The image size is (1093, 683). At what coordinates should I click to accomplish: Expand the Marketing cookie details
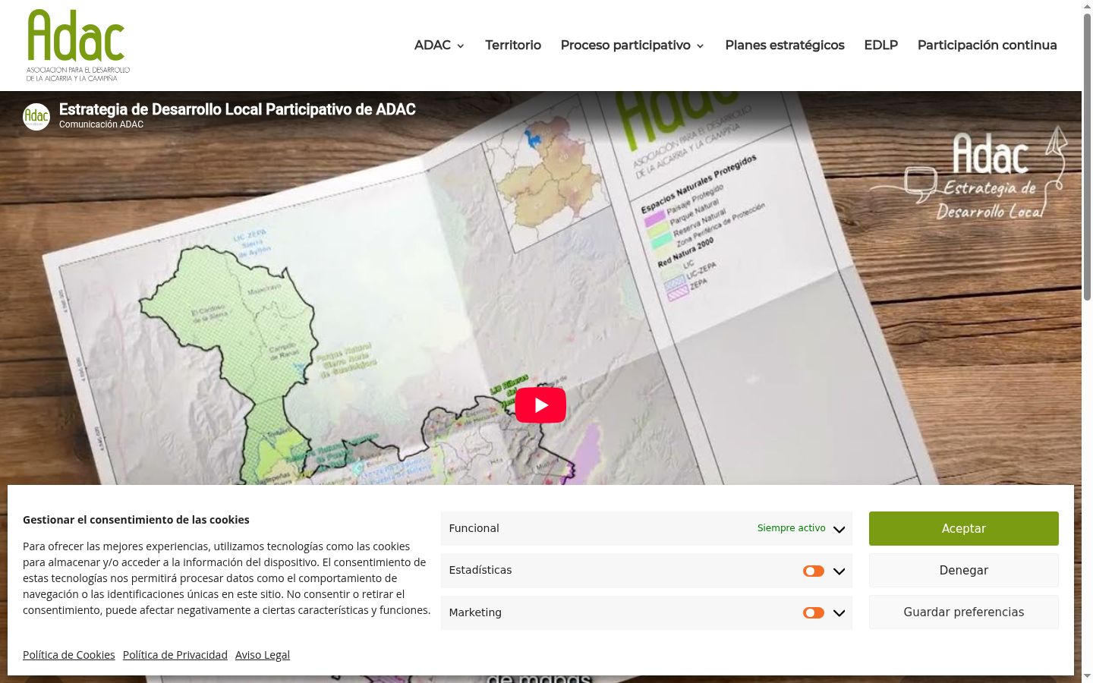[839, 612]
